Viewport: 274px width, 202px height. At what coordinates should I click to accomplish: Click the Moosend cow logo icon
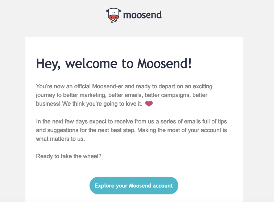(113, 15)
